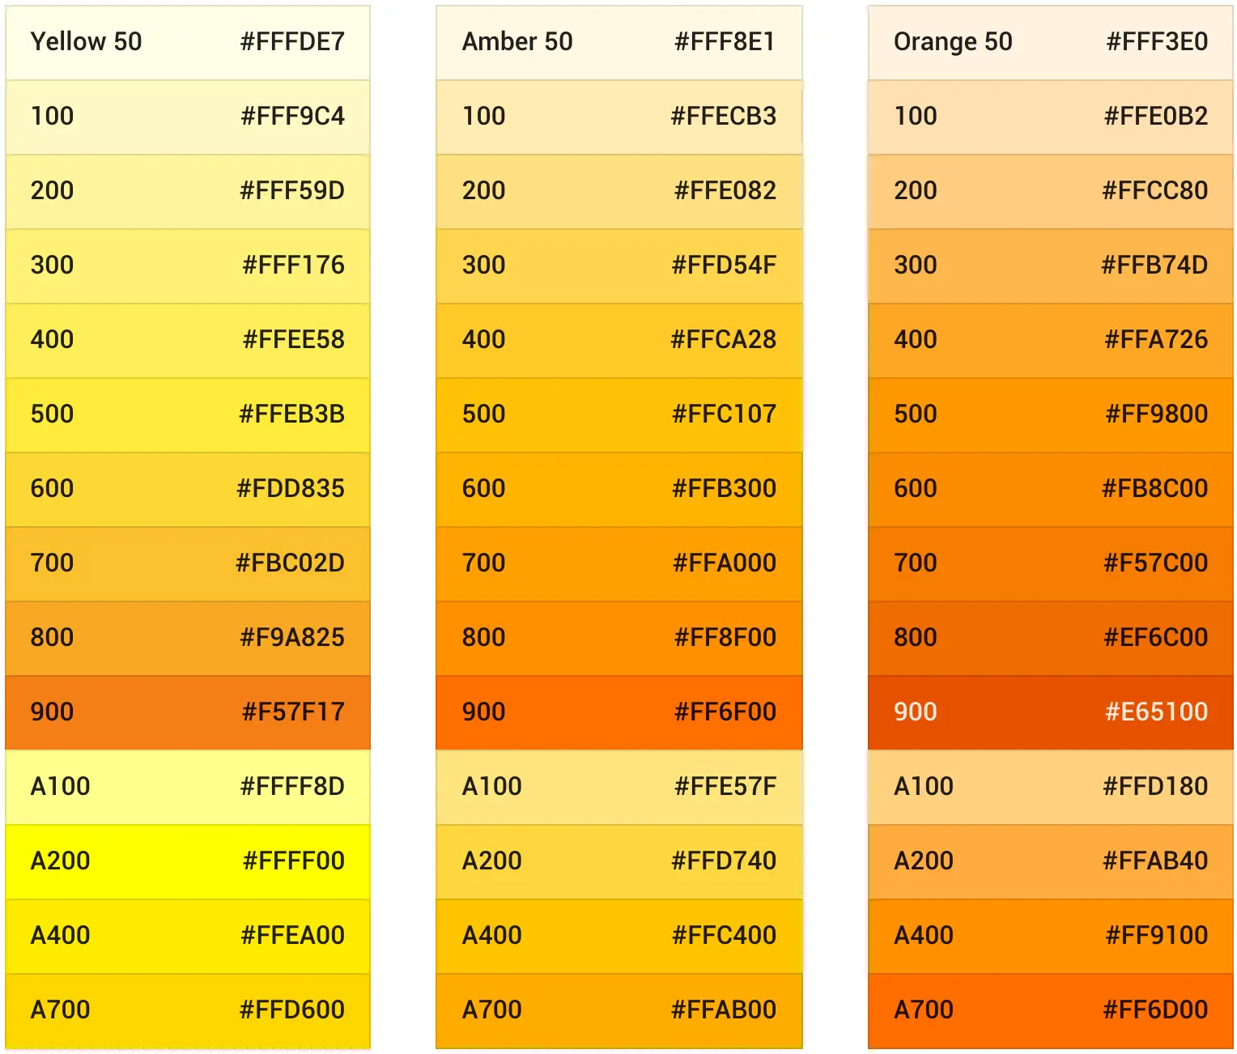The height and width of the screenshot is (1054, 1237).
Task: Select the hex value #FFD54F
Action: (x=725, y=266)
